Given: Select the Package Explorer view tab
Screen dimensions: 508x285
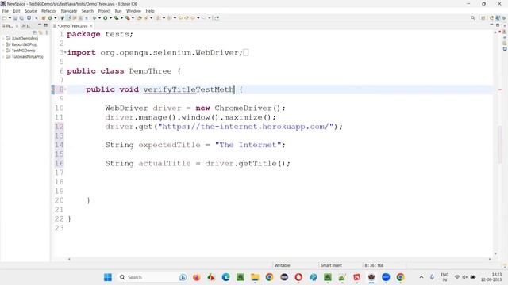Looking at the screenshot, I should (x=9, y=26).
